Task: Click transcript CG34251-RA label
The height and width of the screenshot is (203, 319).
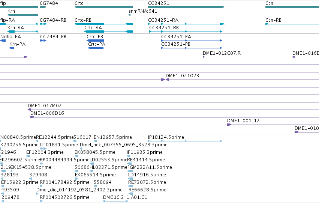Action: 163,20
